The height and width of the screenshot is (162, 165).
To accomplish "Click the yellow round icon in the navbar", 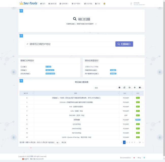I will click(104, 4).
